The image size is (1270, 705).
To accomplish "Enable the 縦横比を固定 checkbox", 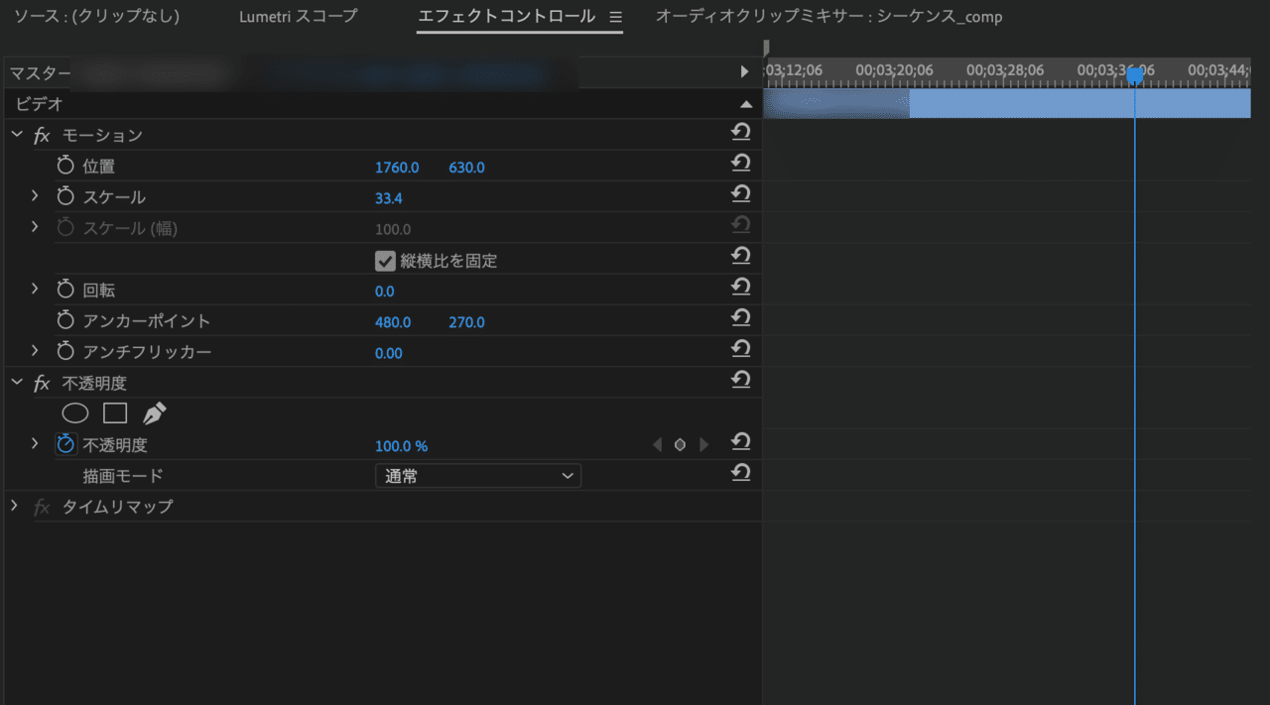I will 385,261.
